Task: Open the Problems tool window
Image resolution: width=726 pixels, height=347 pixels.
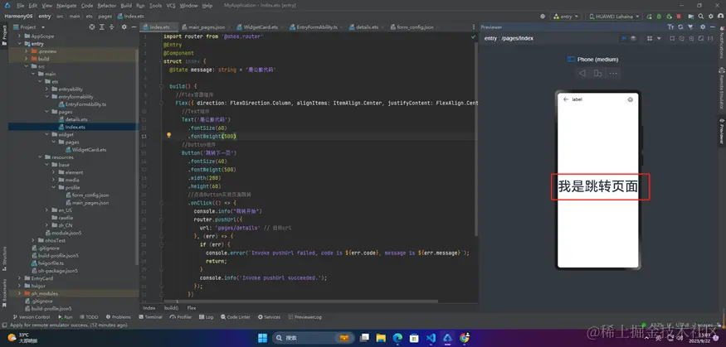Action: [x=119, y=317]
